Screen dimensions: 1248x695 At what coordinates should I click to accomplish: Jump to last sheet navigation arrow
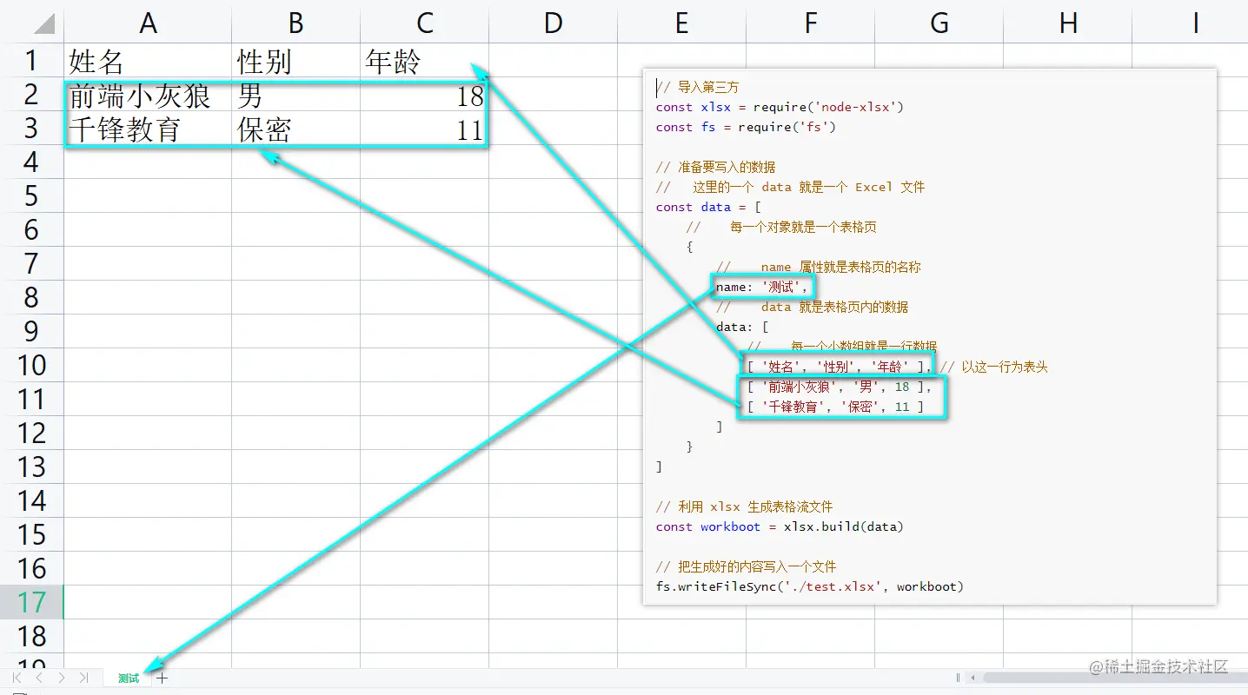pos(83,678)
